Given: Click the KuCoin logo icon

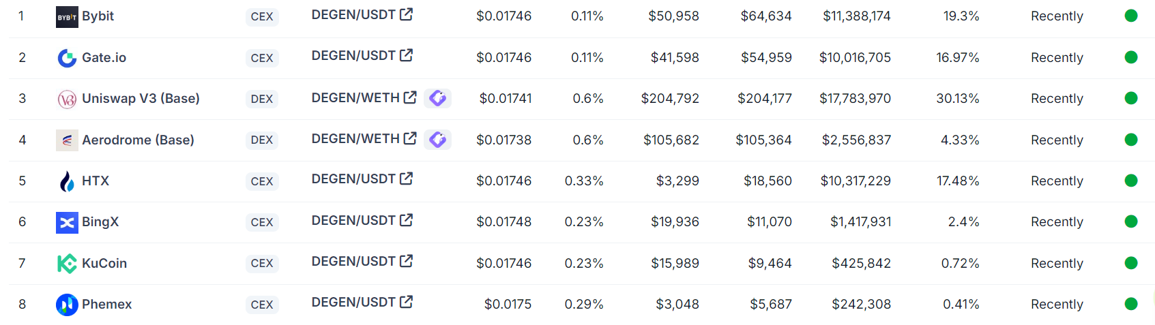Looking at the screenshot, I should [67, 263].
